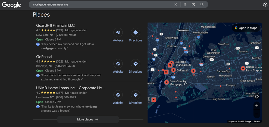Click the phone number (212) 688-9500

[x=66, y=35]
